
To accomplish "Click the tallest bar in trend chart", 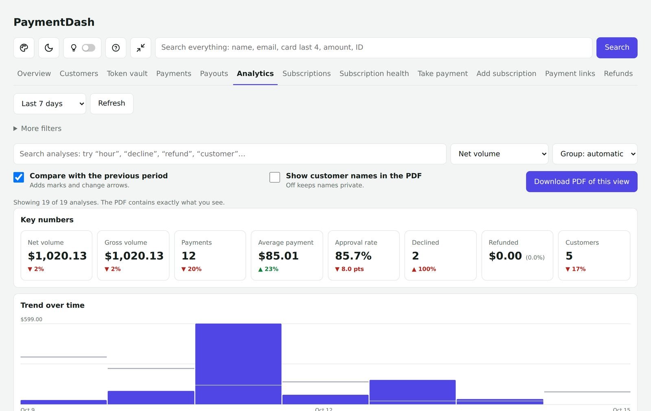I will 238,364.
